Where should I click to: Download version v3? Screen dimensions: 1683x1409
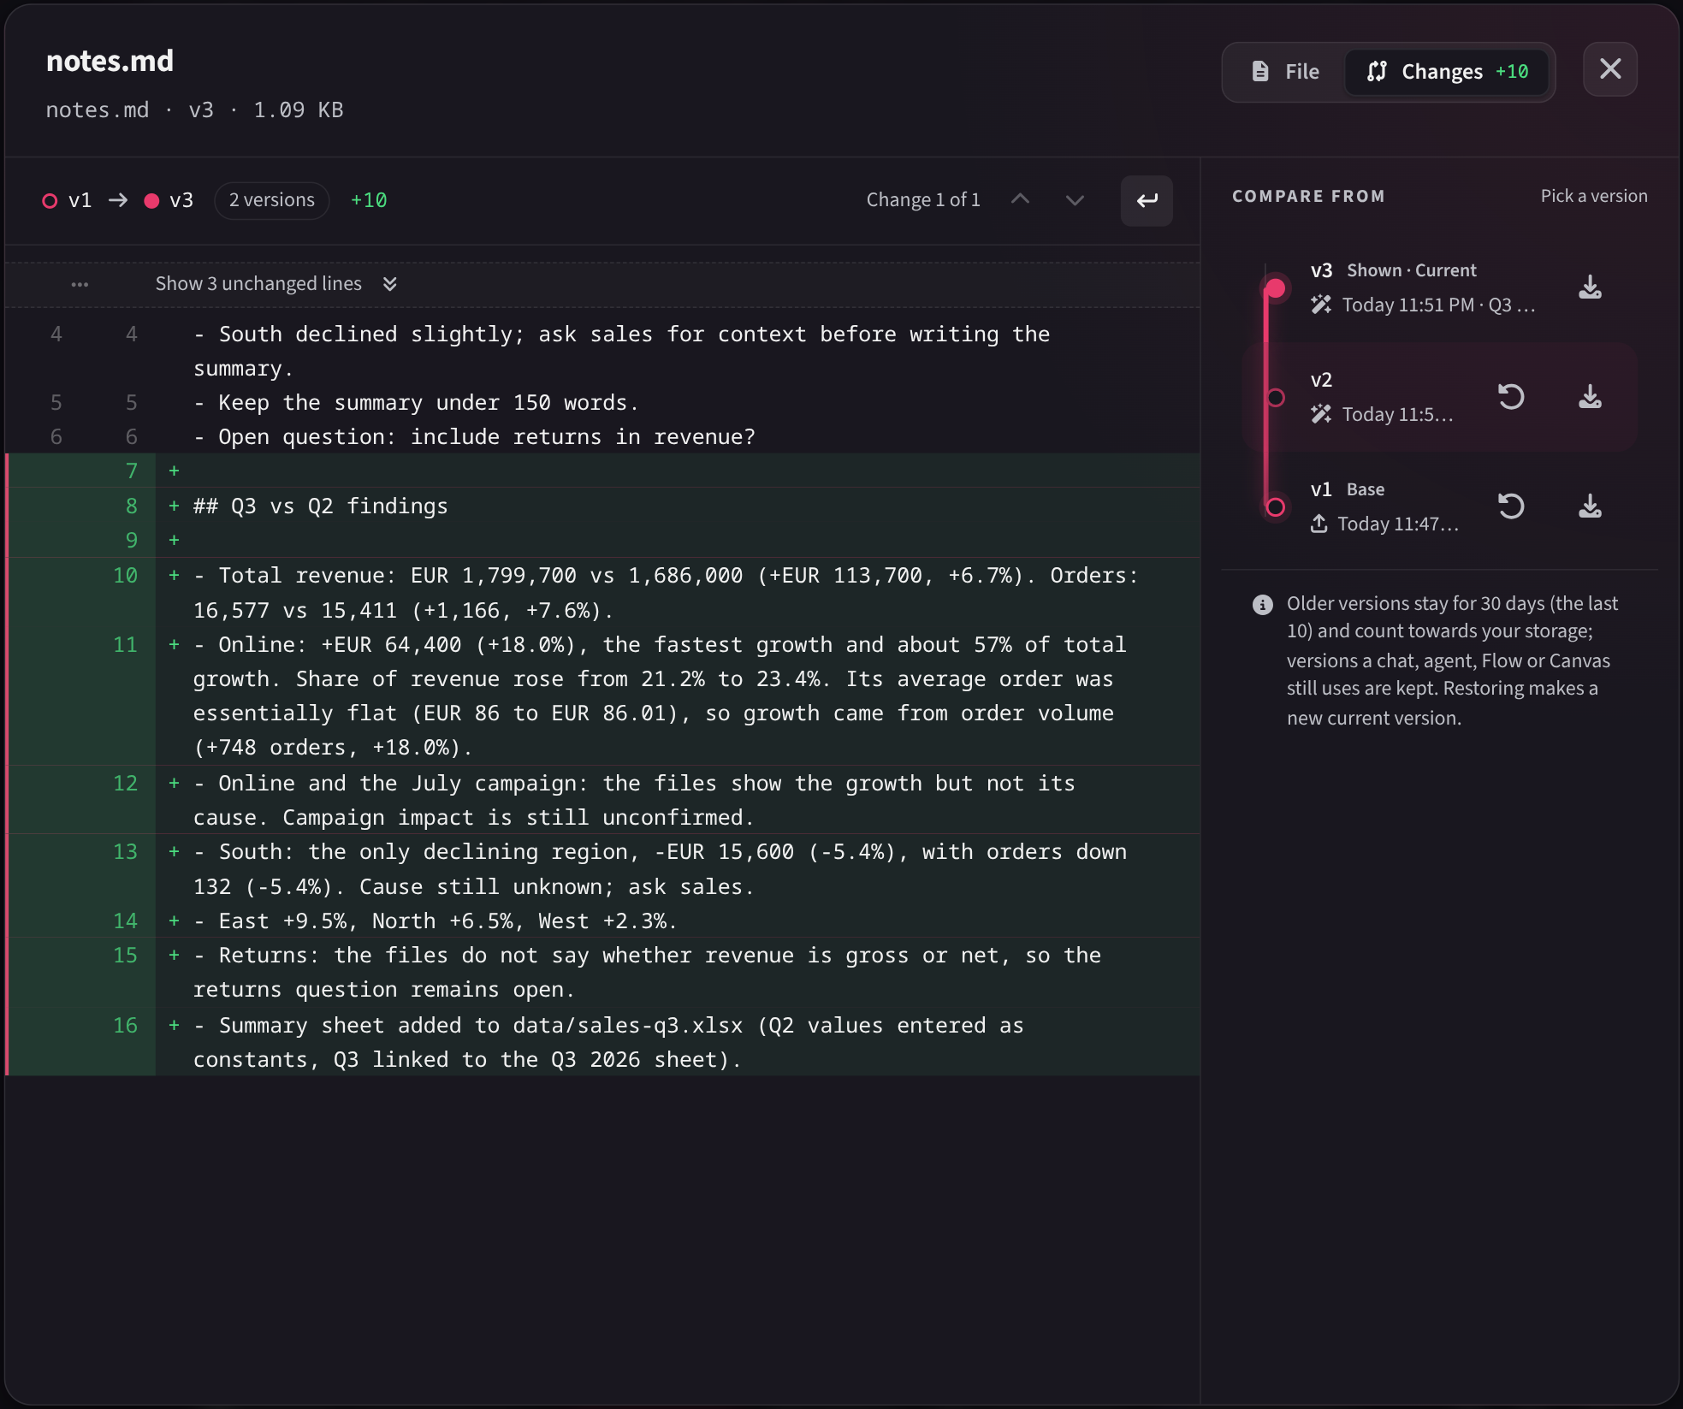point(1590,287)
